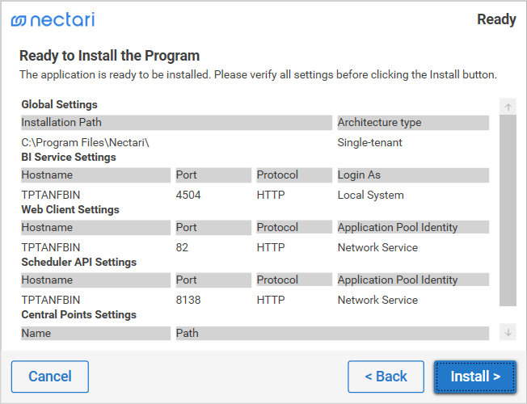Go back with the Back button
527x404 pixels.
pyautogui.click(x=386, y=377)
